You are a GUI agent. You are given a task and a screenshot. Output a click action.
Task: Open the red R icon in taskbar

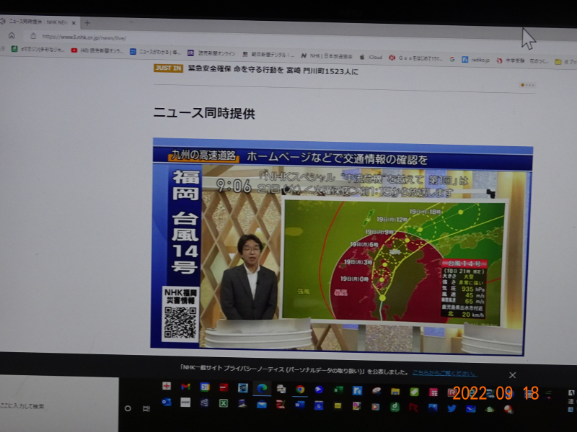(413, 407)
